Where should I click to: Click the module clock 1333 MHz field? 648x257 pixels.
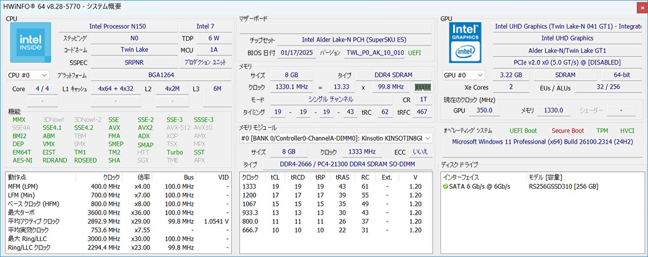[362, 152]
